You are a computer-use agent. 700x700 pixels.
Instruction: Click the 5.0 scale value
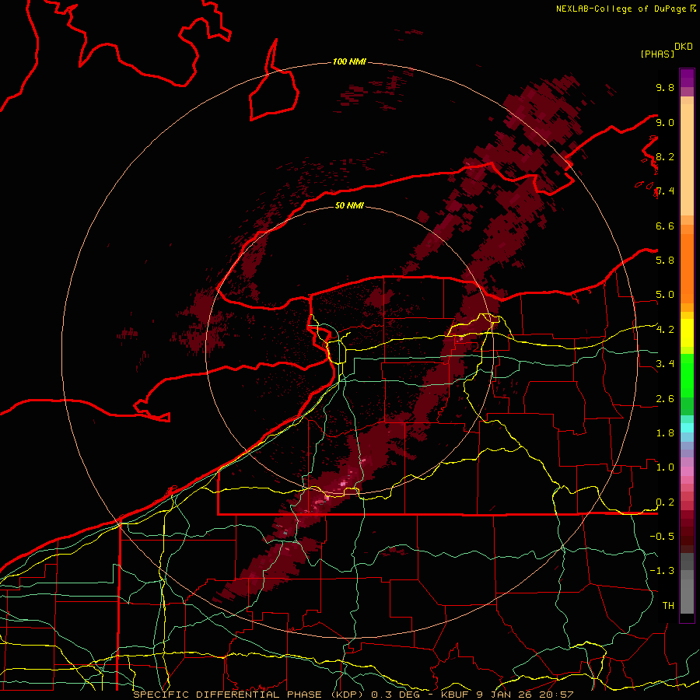tap(665, 295)
